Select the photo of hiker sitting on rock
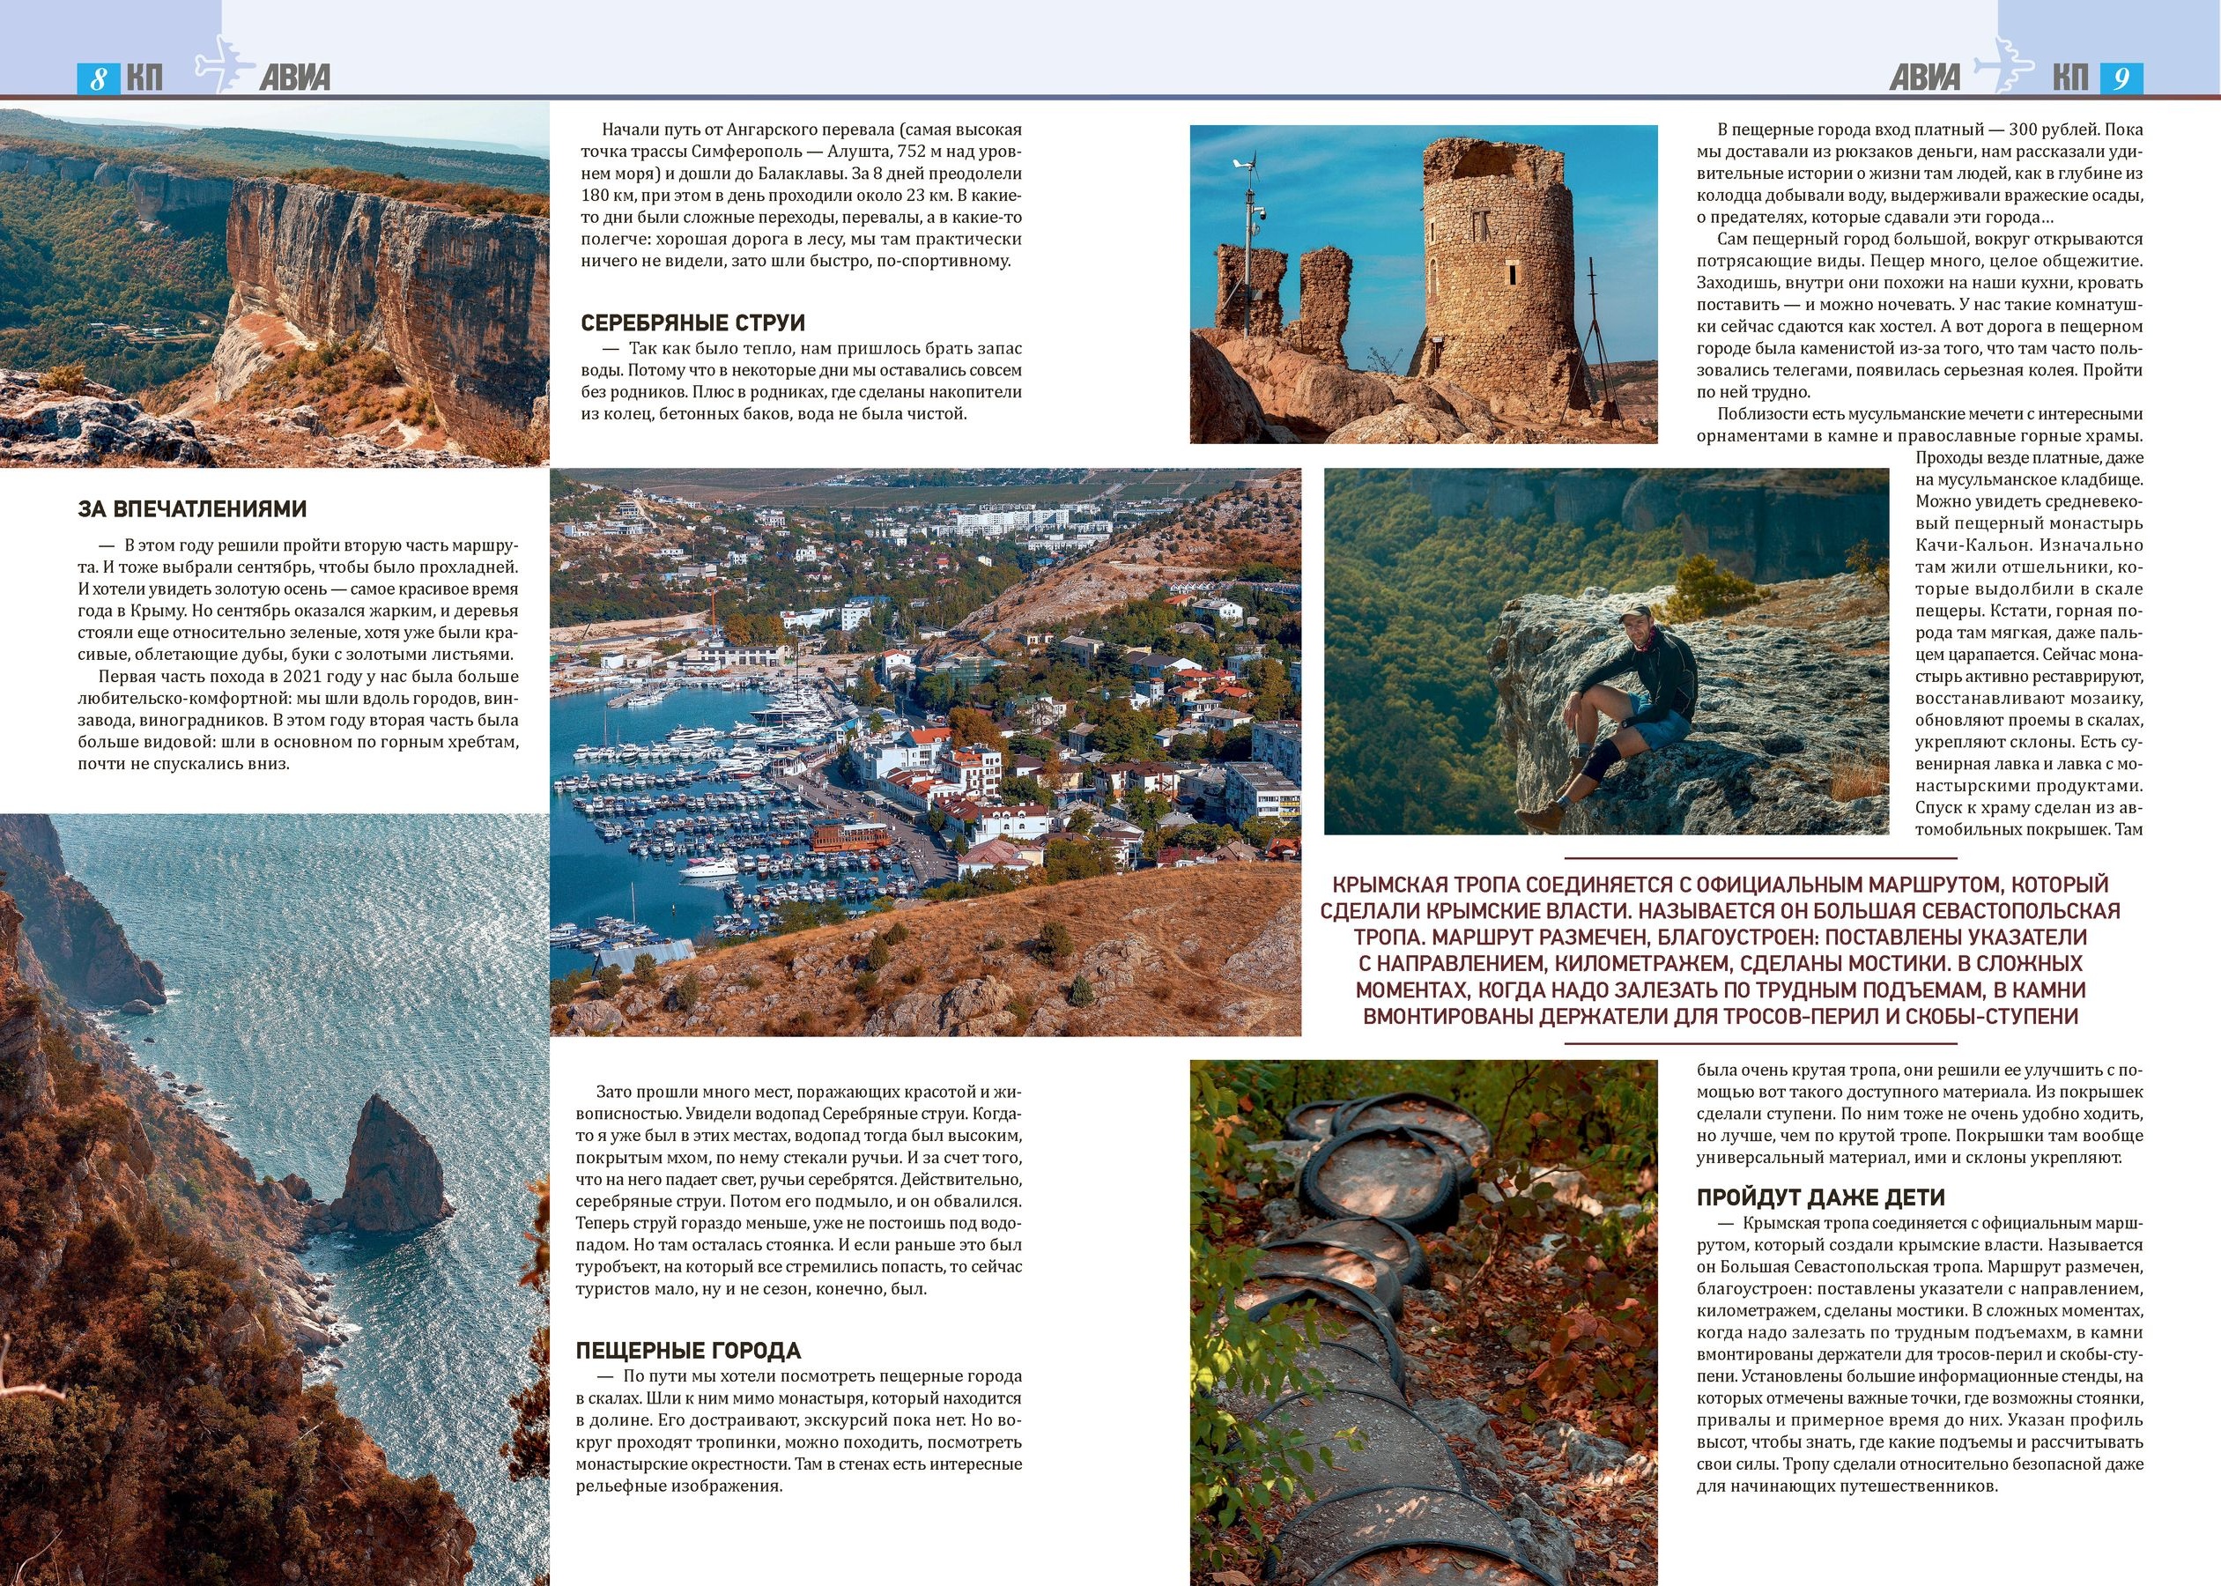The width and height of the screenshot is (2221, 1586). [1605, 651]
